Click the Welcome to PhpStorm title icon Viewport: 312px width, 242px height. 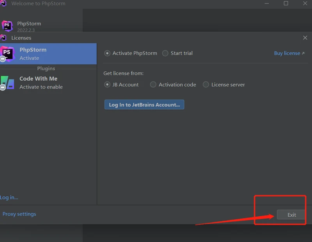point(4,4)
